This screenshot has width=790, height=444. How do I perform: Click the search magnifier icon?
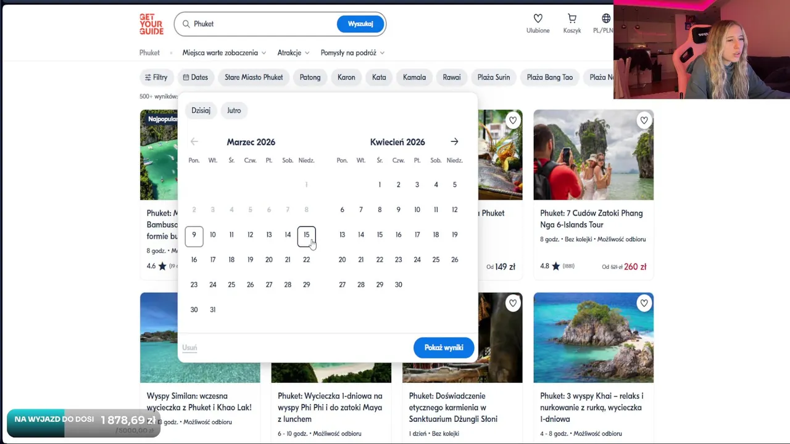coord(186,24)
